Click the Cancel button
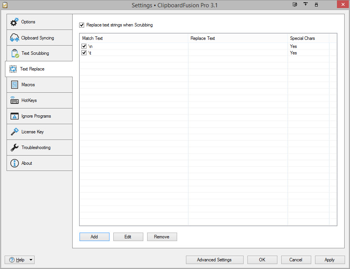The width and height of the screenshot is (350, 269). (x=296, y=260)
